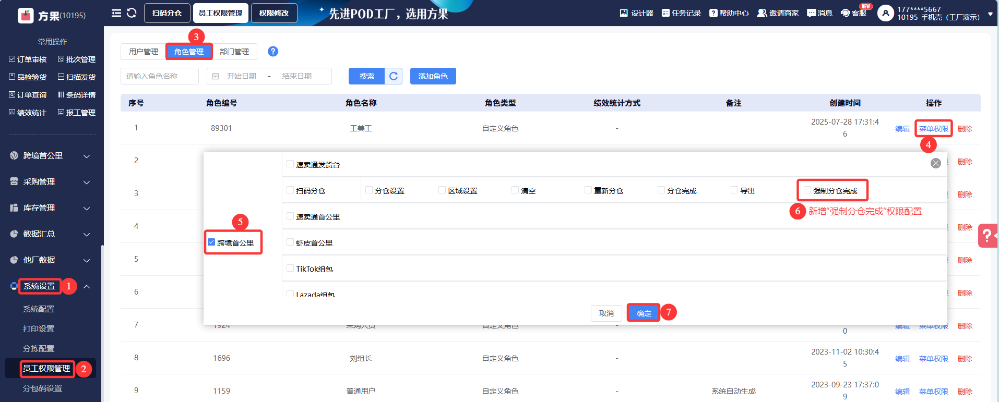This screenshot has height=402, width=999.
Task: Switch to the 用户管理 tab
Action: (x=144, y=52)
